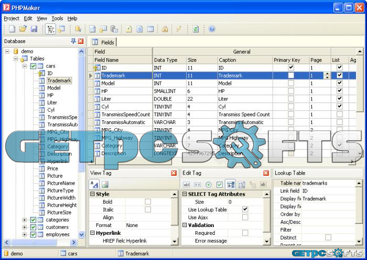Choose the password field edit tag icon
This screenshot has height=260, width=367.
[x=197, y=185]
